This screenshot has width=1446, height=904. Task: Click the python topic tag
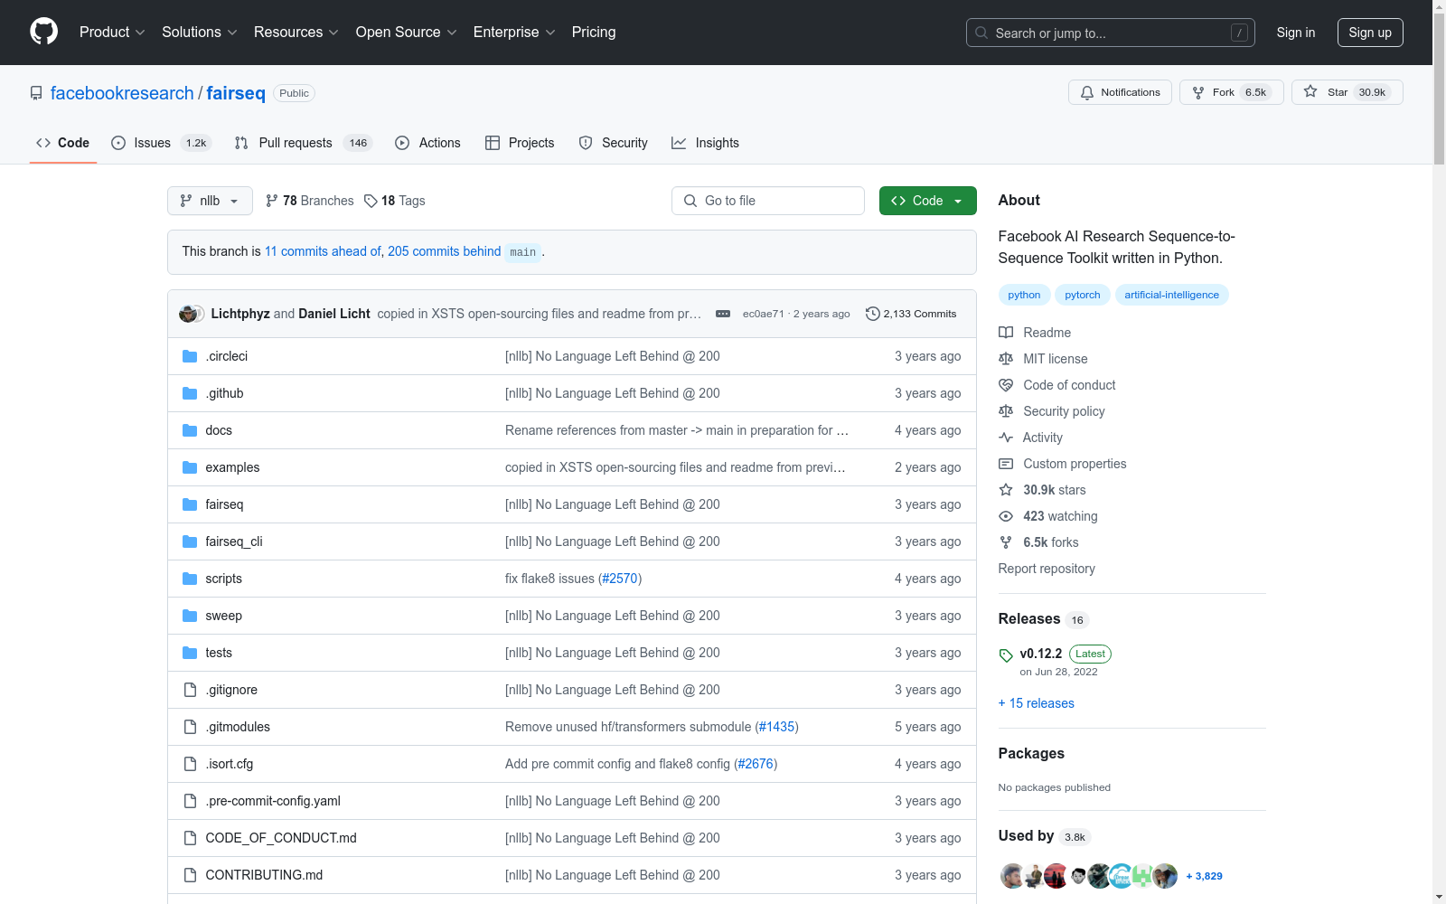click(1024, 295)
